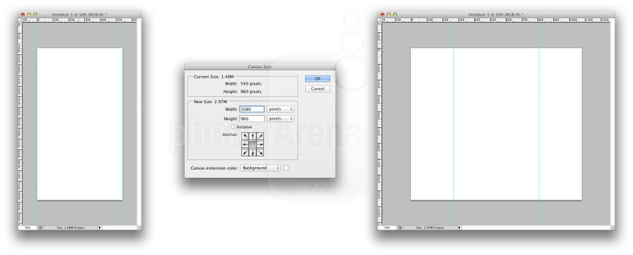This screenshot has width=633, height=255.
Task: Open the Height units dropdown
Action: tap(280, 118)
